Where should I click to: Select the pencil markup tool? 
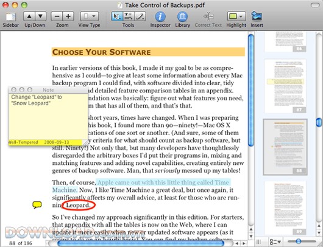[140, 16]
